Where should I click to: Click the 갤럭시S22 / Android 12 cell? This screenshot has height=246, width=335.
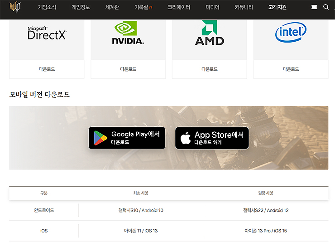tap(266, 210)
